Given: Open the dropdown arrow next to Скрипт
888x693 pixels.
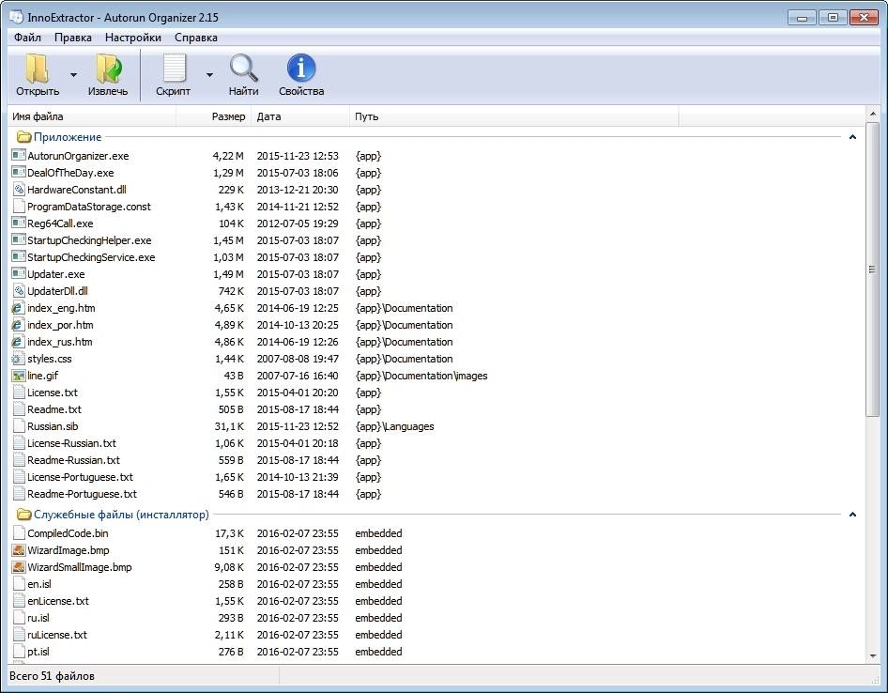Looking at the screenshot, I should pyautogui.click(x=209, y=75).
